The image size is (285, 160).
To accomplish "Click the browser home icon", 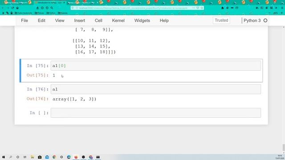I will point(17,8).
